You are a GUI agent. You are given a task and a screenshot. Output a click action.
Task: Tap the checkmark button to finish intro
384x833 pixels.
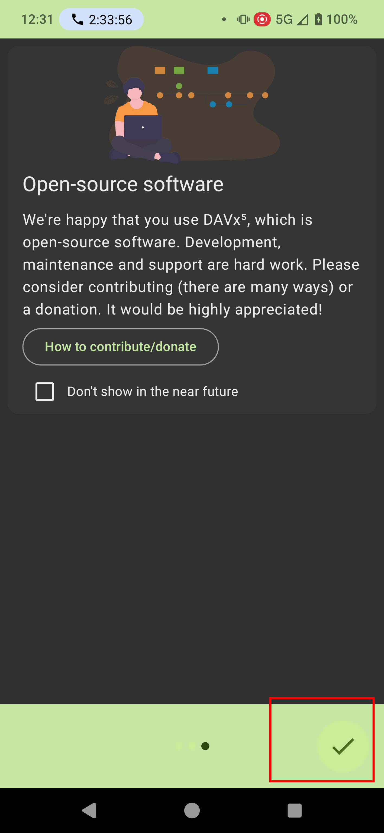(343, 746)
